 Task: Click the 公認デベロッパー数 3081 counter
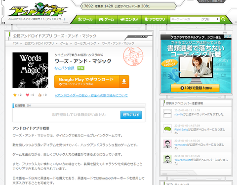(x=132, y=6)
